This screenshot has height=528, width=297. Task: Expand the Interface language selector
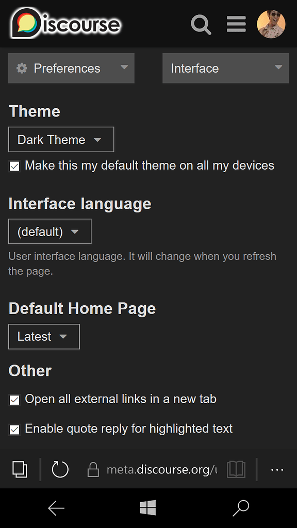(49, 231)
